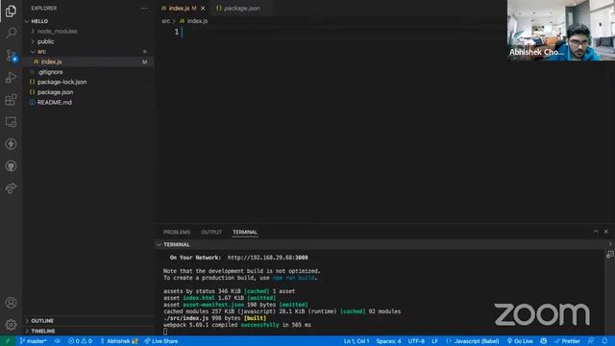
Task: Switch to the OUTPUT panel tab
Action: pyautogui.click(x=211, y=233)
